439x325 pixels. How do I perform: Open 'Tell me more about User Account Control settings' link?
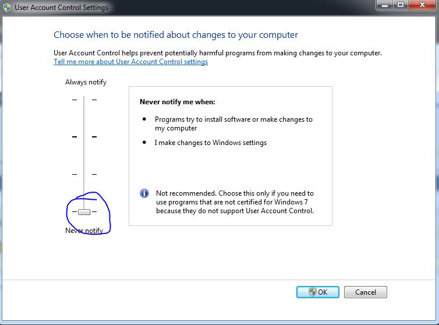131,62
